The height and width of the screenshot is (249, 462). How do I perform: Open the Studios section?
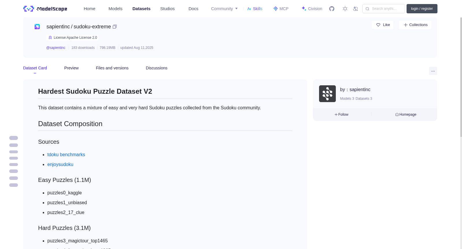[167, 9]
